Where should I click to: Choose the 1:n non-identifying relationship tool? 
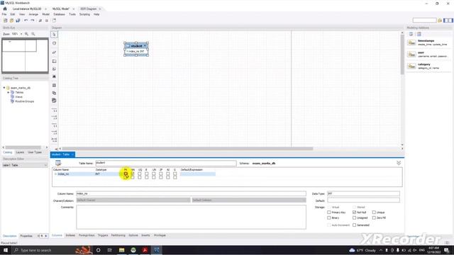point(54,118)
